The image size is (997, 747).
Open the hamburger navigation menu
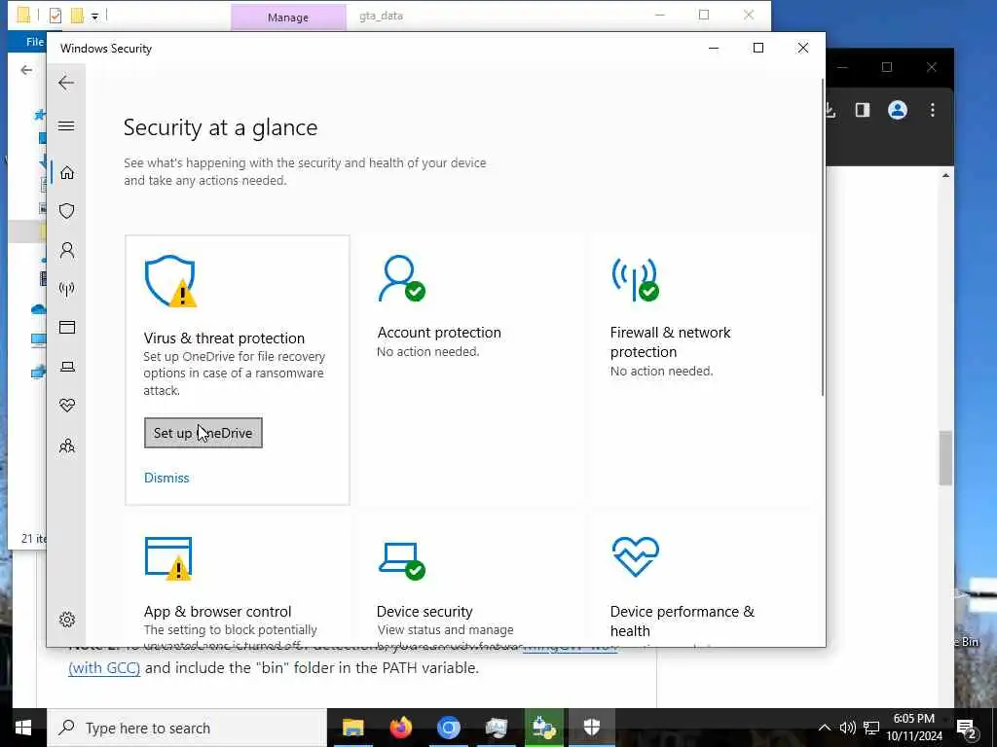[x=66, y=125]
